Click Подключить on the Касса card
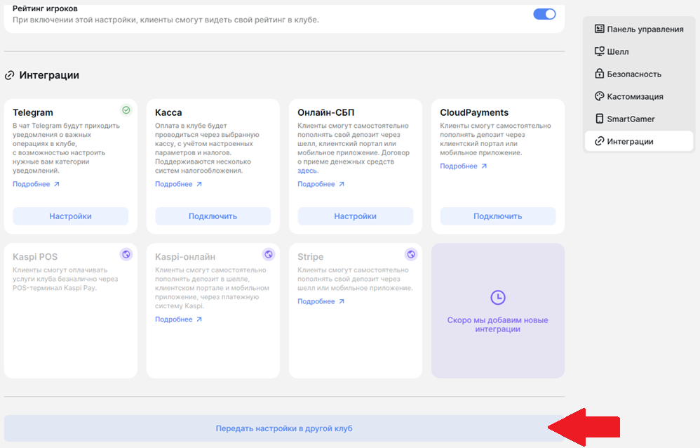The image size is (700, 448). pos(213,216)
